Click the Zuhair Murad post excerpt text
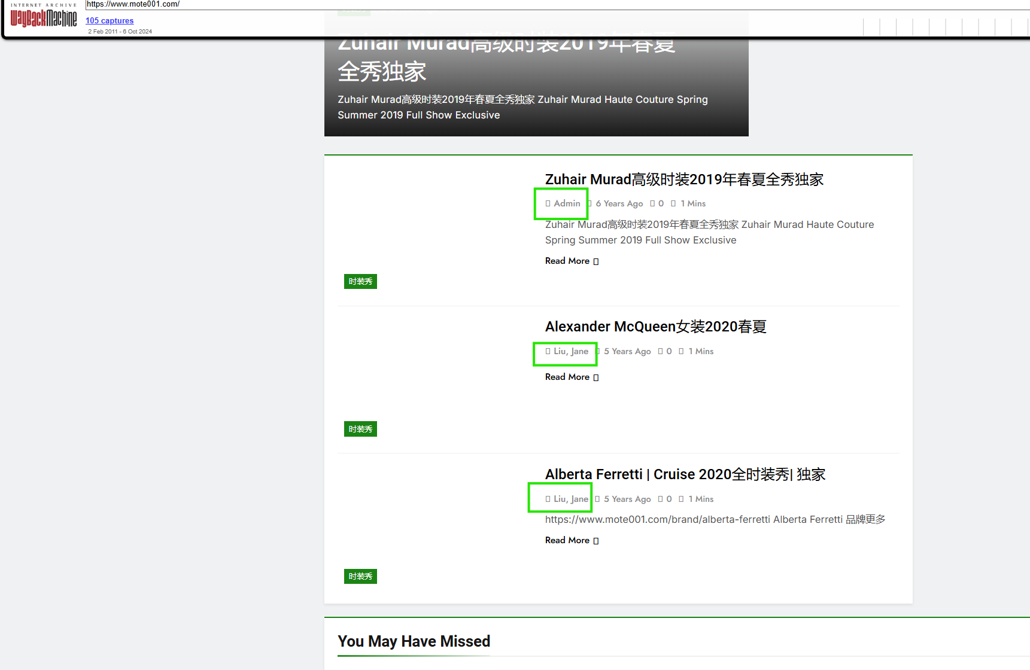This screenshot has height=670, width=1030. pos(709,232)
